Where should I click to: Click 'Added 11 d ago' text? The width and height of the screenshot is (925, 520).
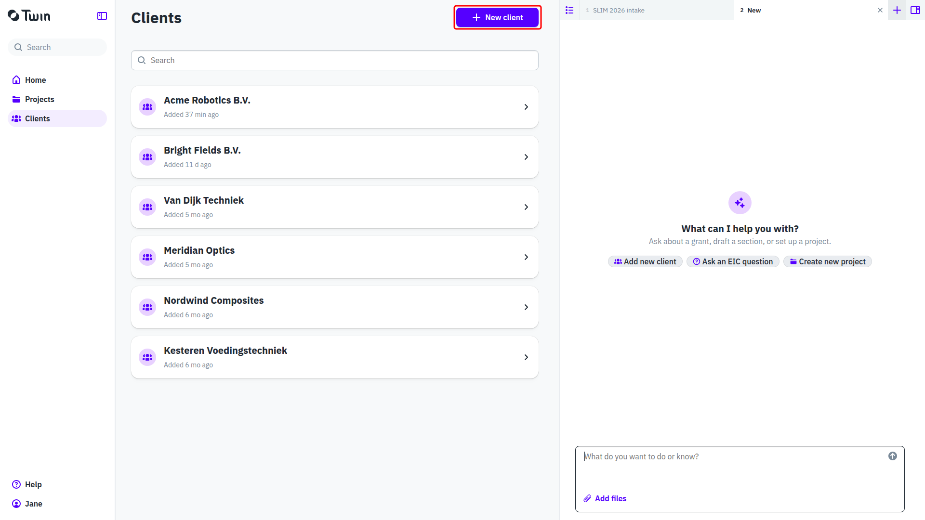187,165
